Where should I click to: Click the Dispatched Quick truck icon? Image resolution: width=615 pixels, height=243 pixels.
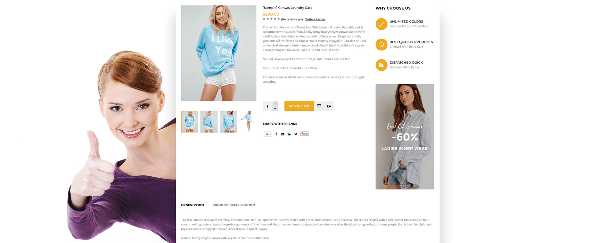pos(381,65)
